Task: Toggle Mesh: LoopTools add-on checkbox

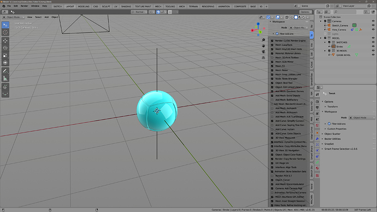Action: click(272, 45)
